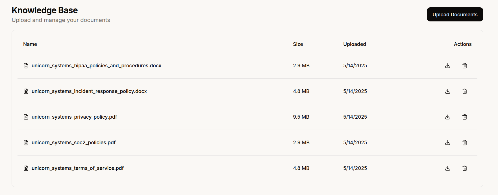
Task: Click the document icon beside privacy_policy.pdf
Action: coord(26,117)
